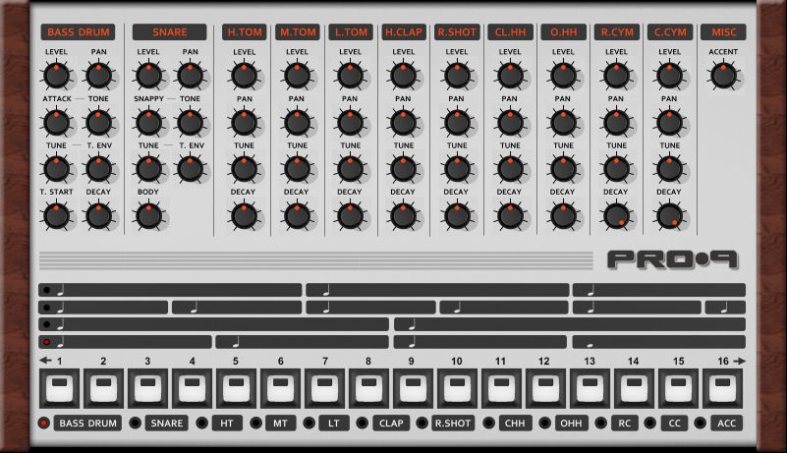Screen dimensions: 787x453
Task: Select fourth pattern row red radio dot
Action: pos(47,342)
